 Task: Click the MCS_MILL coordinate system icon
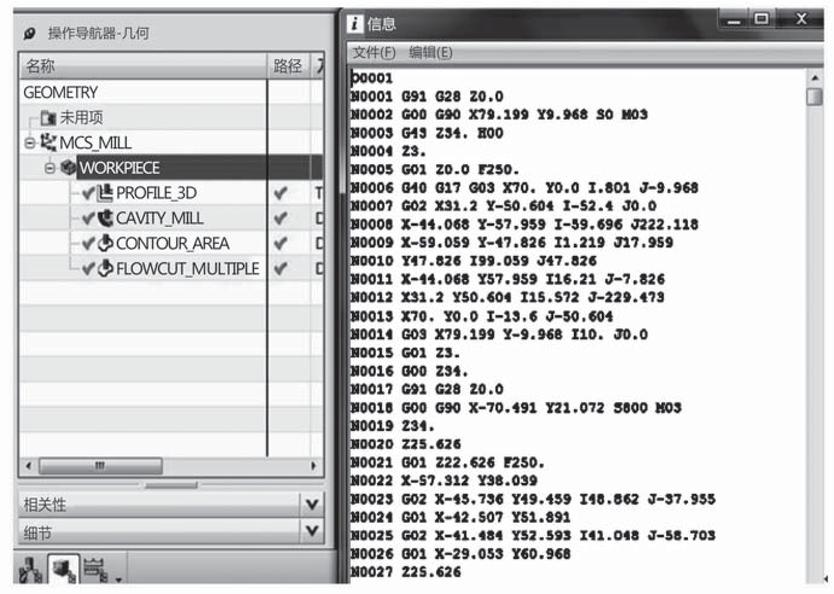[x=48, y=142]
